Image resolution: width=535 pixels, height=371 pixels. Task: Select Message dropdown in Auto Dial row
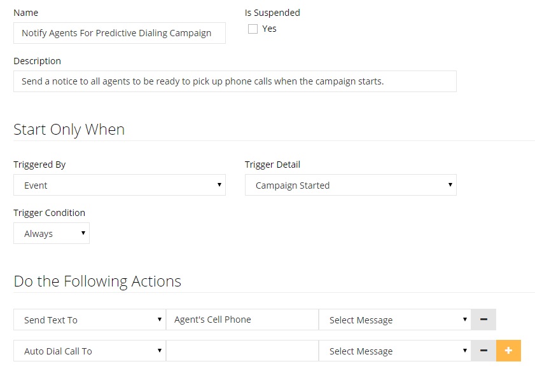click(394, 351)
